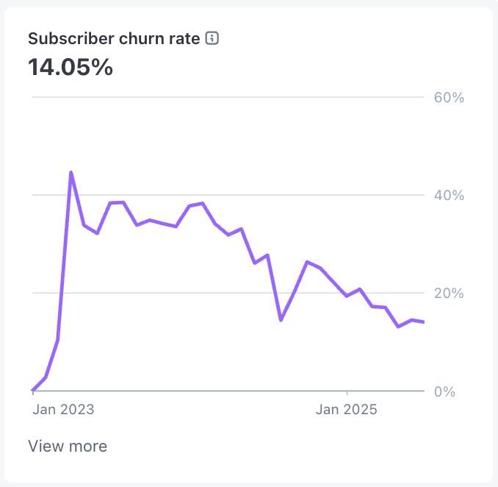This screenshot has width=498, height=487.
Task: Click the Jan 2025 tick mark on the x-axis
Action: coord(347,394)
